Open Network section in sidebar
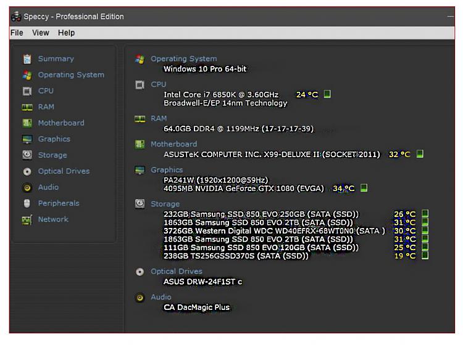Viewport: 463px width, 345px height. point(53,219)
